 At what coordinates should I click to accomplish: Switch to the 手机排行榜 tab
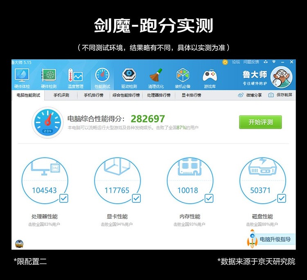94,95
